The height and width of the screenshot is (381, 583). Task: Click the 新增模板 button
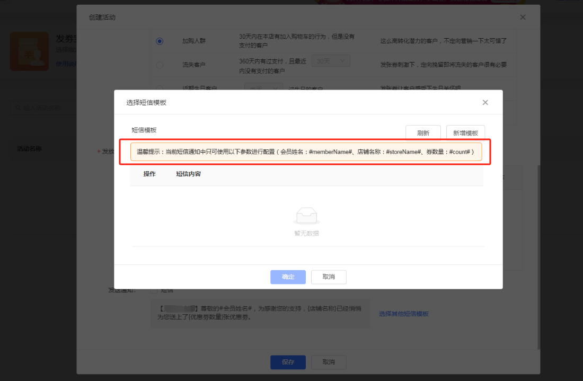pyautogui.click(x=465, y=133)
